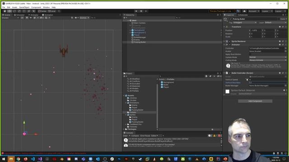Open the Account dropdown
Image resolution: width=289 pixels, height=162 pixels.
[254, 11]
